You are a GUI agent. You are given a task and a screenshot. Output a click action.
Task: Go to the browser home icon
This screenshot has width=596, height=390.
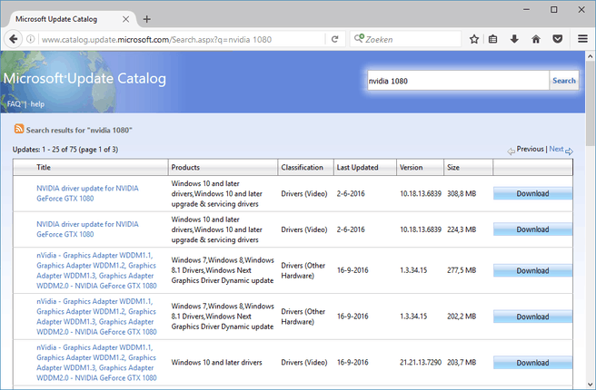point(536,39)
